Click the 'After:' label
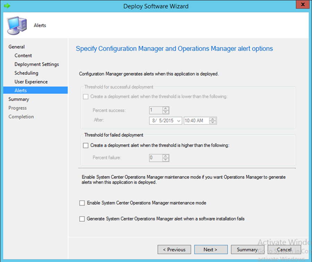Viewport: 312px width, 262px height. coord(99,120)
